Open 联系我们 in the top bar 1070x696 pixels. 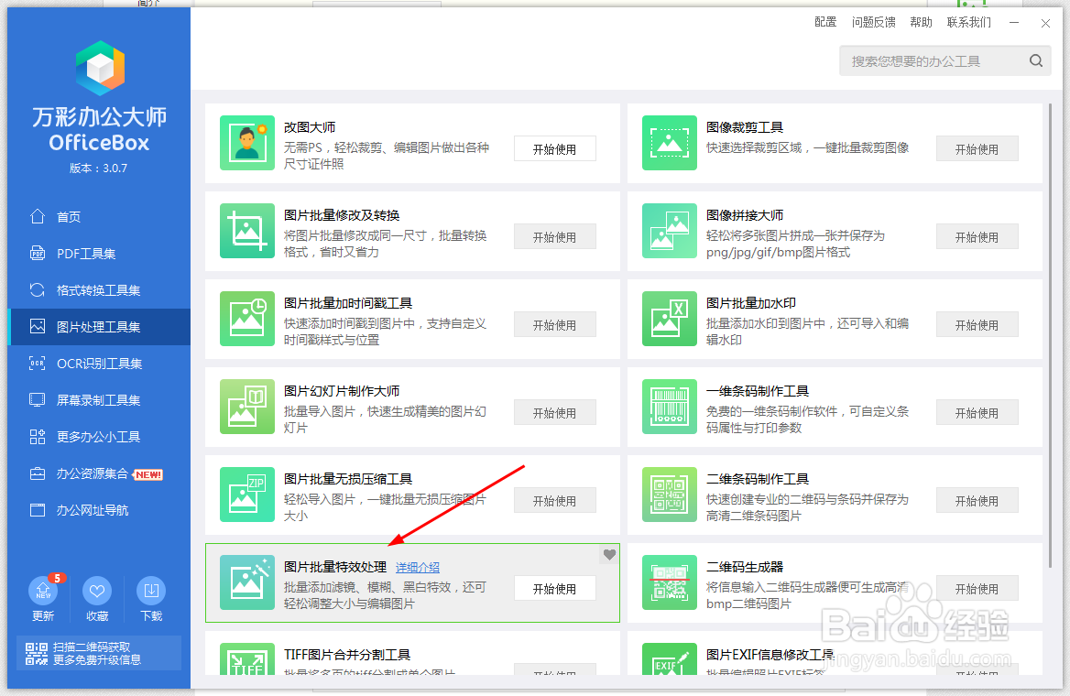tap(969, 23)
